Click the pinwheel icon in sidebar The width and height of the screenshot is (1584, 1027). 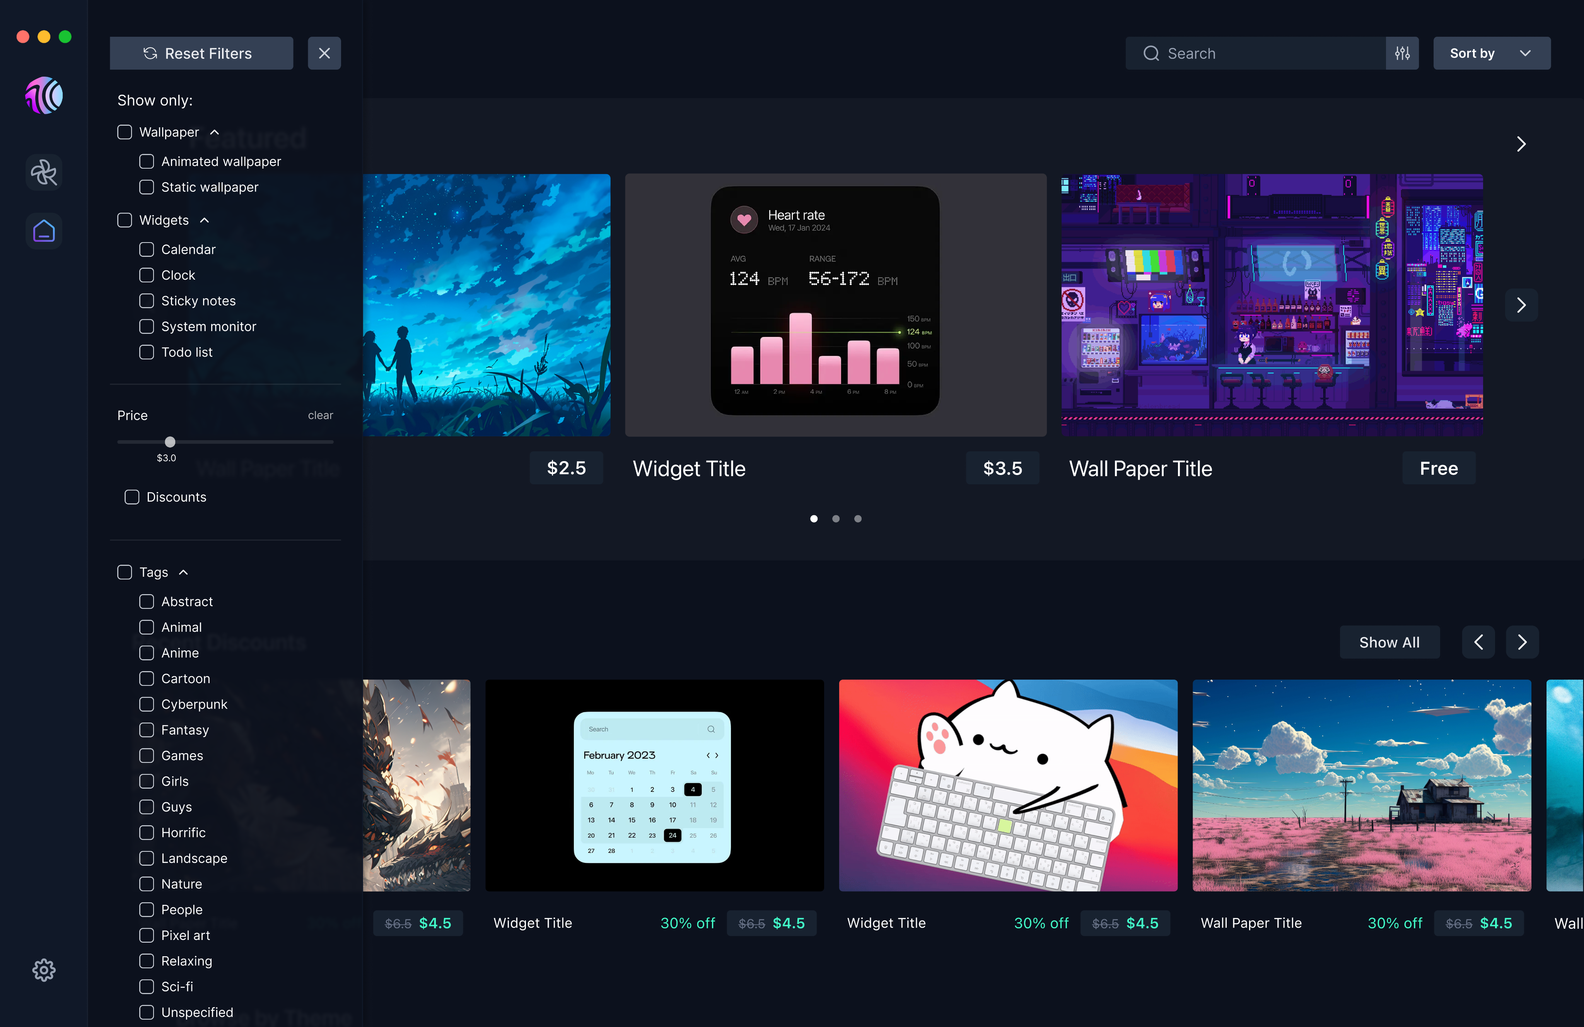tap(44, 173)
